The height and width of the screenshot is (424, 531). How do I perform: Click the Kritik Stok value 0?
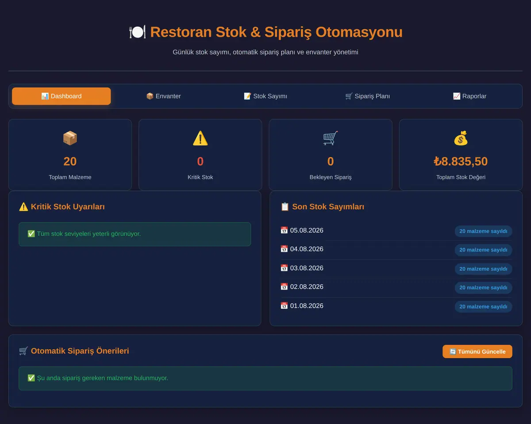[200, 161]
